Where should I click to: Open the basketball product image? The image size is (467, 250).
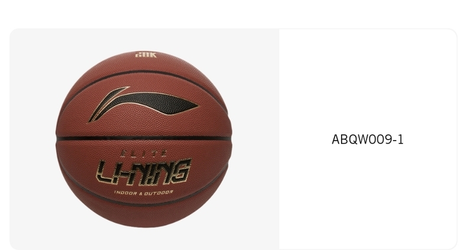(144, 139)
